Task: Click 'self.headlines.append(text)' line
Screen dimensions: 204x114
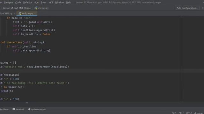Action: coord(34,30)
